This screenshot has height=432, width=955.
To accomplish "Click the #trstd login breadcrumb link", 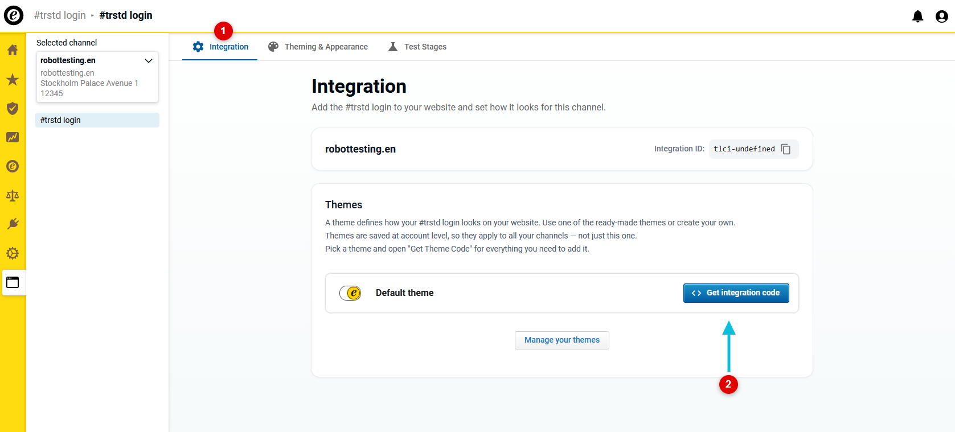I will click(60, 15).
